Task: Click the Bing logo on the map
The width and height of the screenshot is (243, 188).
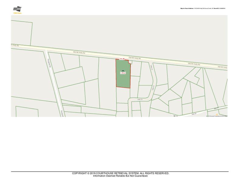Action: [176, 116]
